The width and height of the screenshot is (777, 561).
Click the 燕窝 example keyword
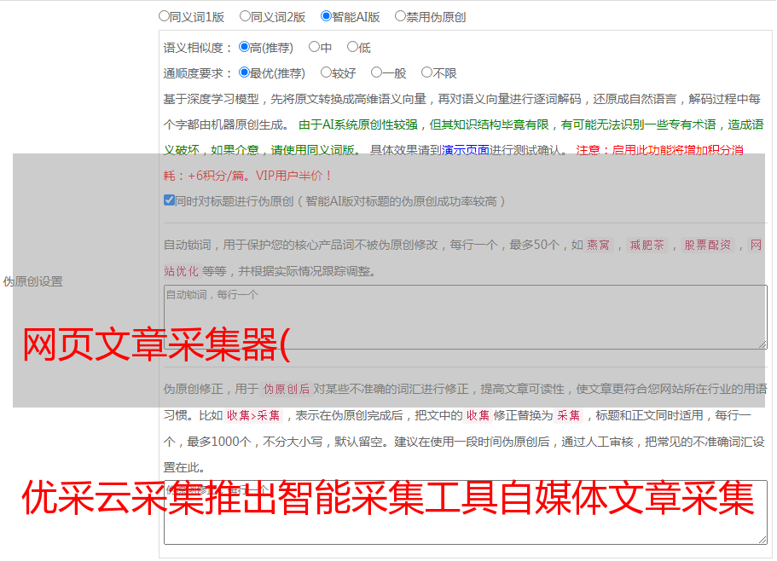click(599, 245)
